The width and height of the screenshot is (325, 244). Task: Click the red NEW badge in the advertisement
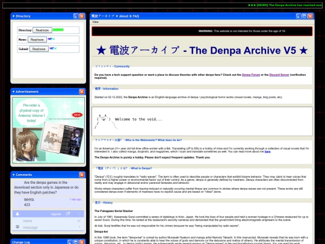(77, 114)
